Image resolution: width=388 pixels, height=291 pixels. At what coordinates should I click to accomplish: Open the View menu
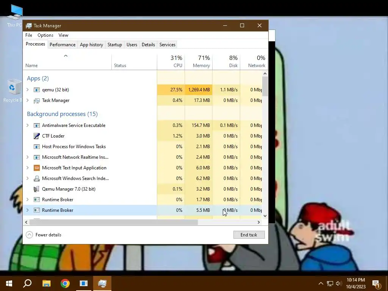(x=63, y=35)
